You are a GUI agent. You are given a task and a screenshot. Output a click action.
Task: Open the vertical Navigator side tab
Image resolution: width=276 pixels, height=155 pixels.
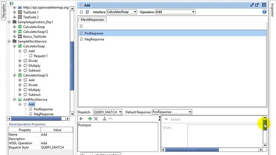tap(3, 11)
